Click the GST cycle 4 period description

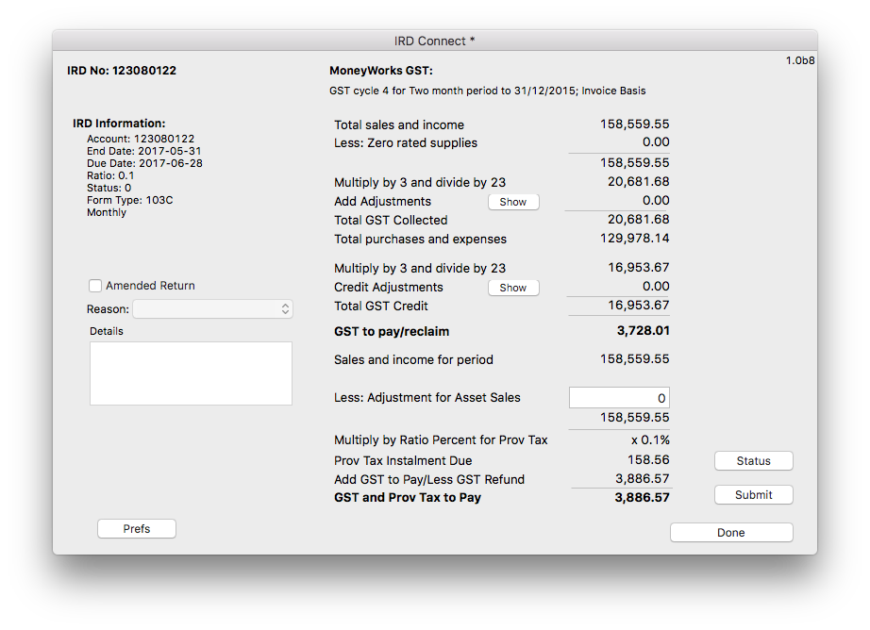(x=488, y=91)
